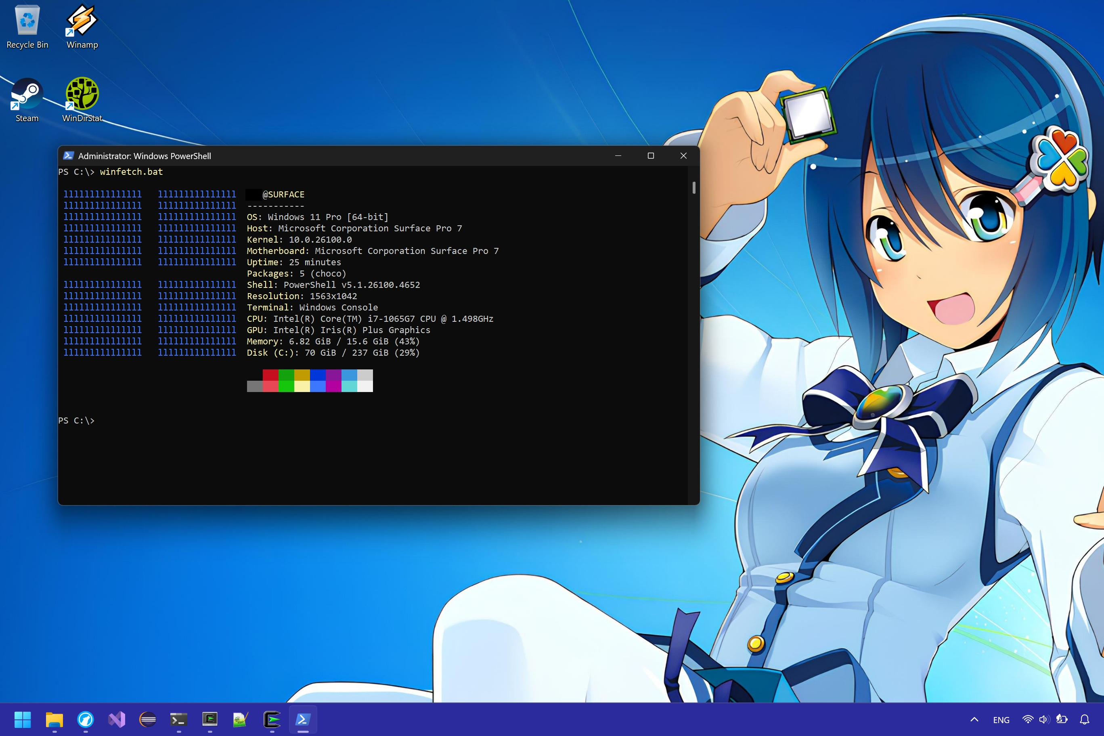1104x736 pixels.
Task: Open the Windows Start menu
Action: [23, 719]
